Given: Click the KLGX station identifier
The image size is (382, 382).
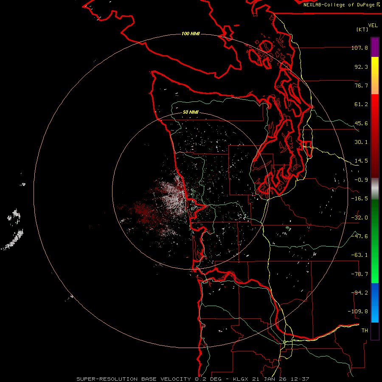Looking at the screenshot, I should 241,379.
